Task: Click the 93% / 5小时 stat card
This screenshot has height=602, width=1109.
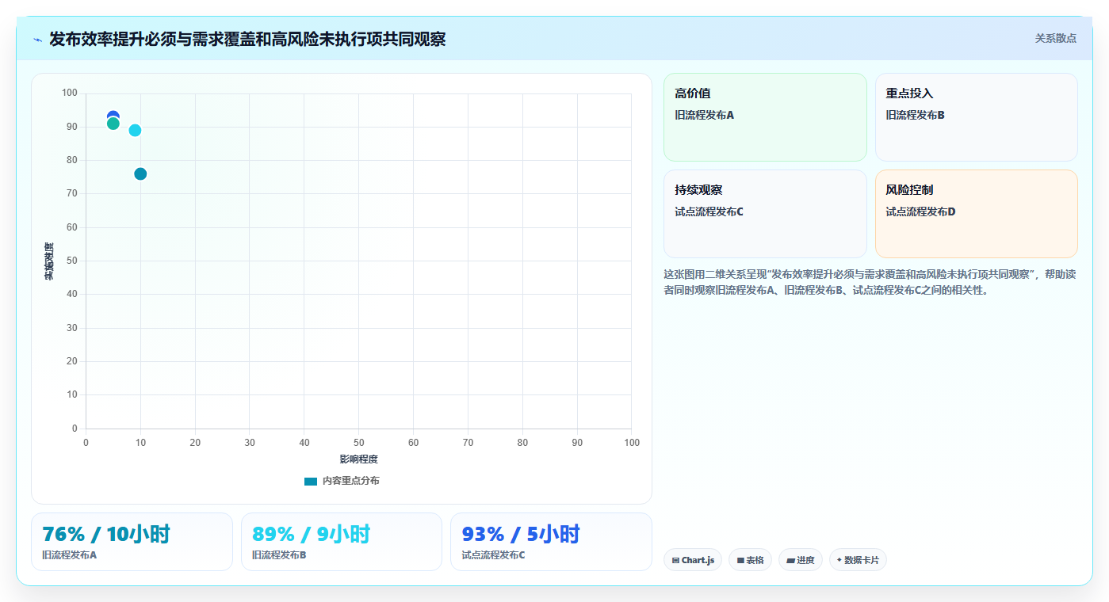Action: coord(551,542)
